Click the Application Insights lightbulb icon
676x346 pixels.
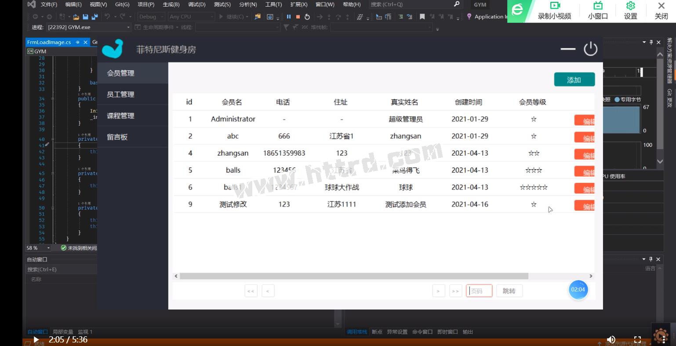pyautogui.click(x=469, y=17)
